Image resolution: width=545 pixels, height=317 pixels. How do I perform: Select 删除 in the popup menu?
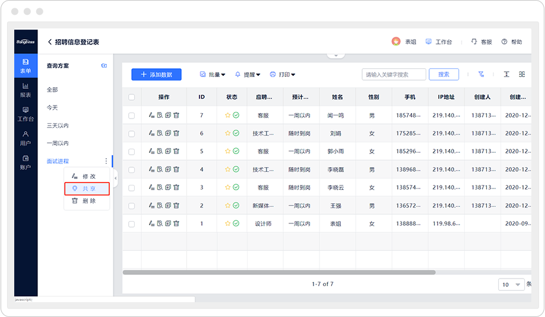(87, 201)
